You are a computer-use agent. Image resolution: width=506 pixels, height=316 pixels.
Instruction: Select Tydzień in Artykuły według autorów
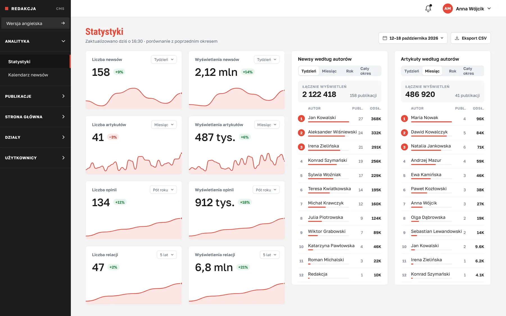[412, 71]
